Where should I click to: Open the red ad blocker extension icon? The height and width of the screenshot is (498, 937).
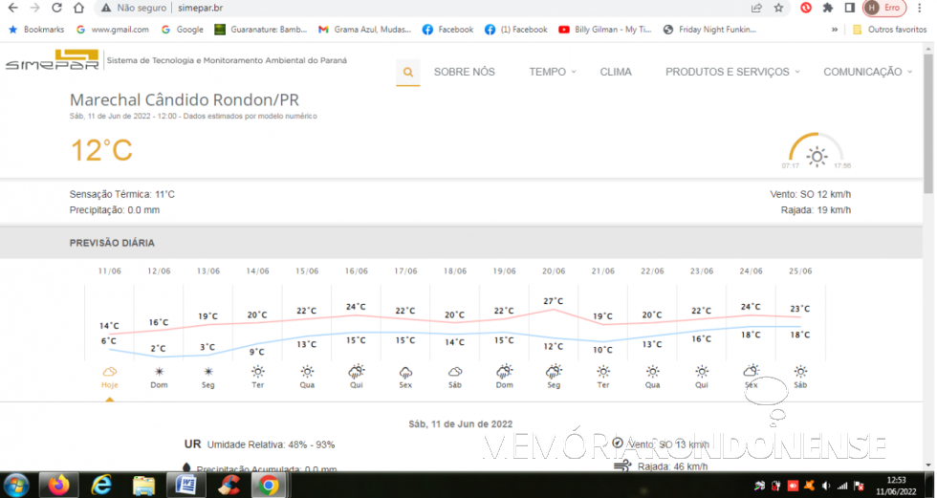click(805, 8)
